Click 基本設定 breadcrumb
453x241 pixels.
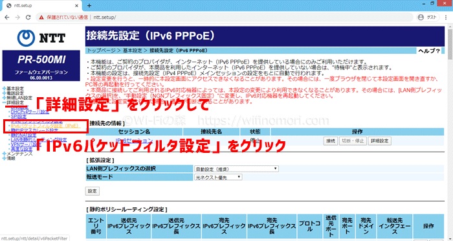[132, 51]
